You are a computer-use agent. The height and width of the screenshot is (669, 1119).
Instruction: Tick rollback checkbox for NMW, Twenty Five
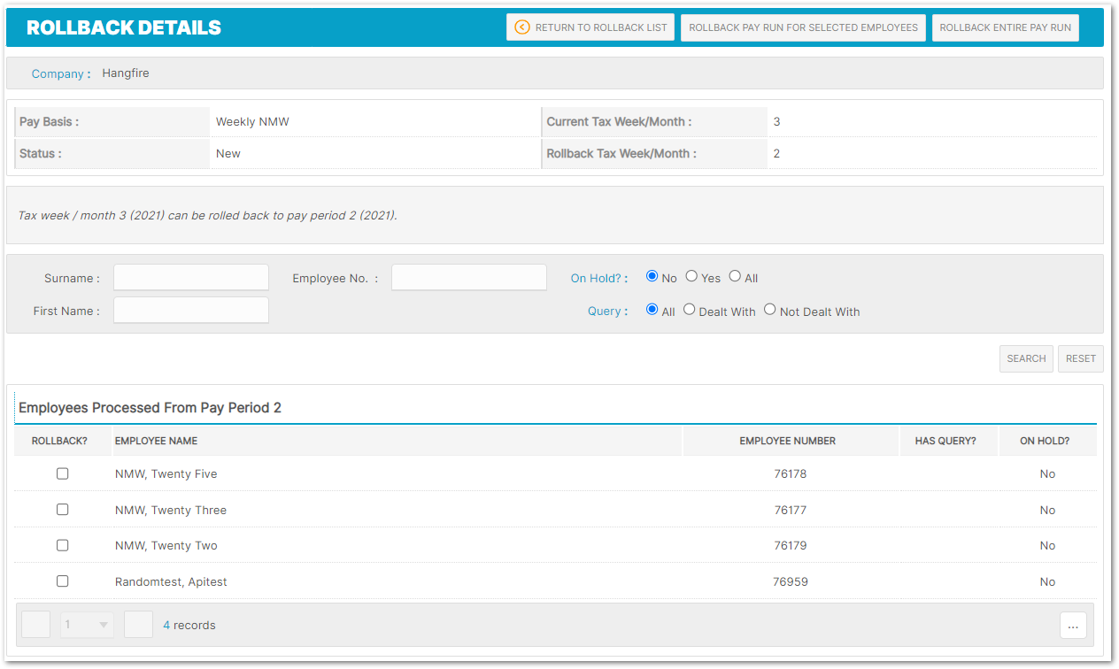63,473
